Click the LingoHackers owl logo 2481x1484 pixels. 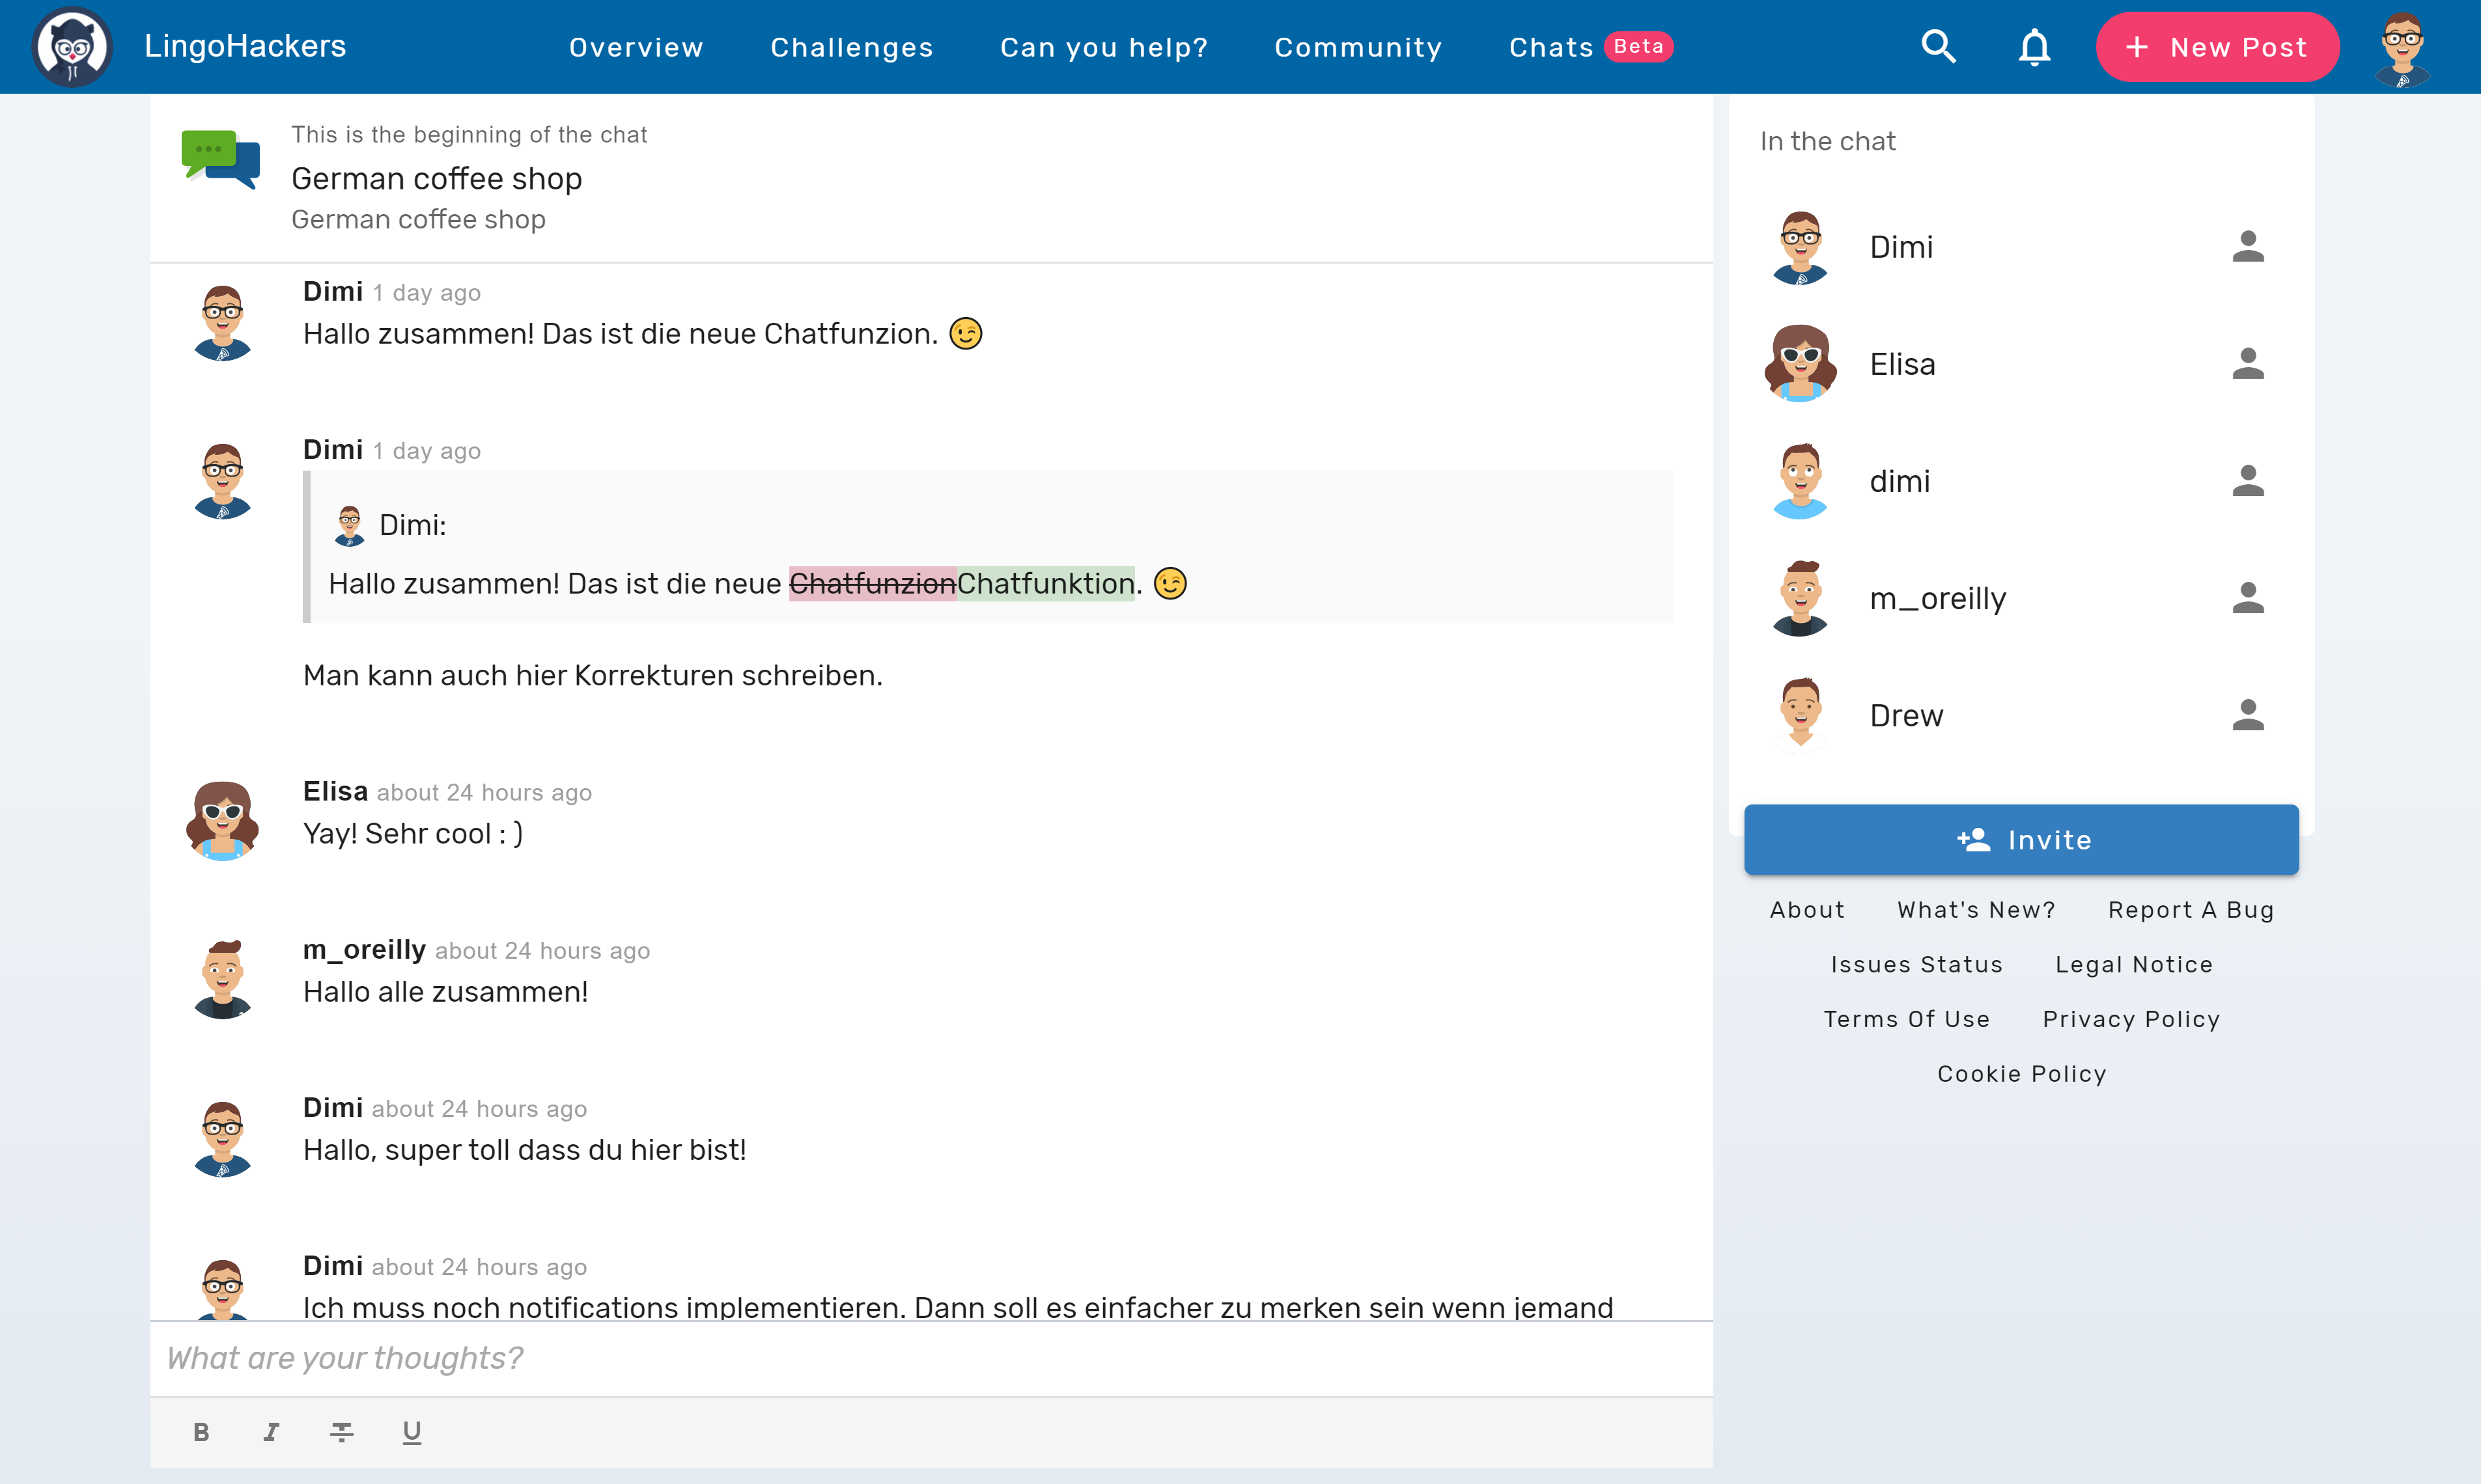click(72, 47)
